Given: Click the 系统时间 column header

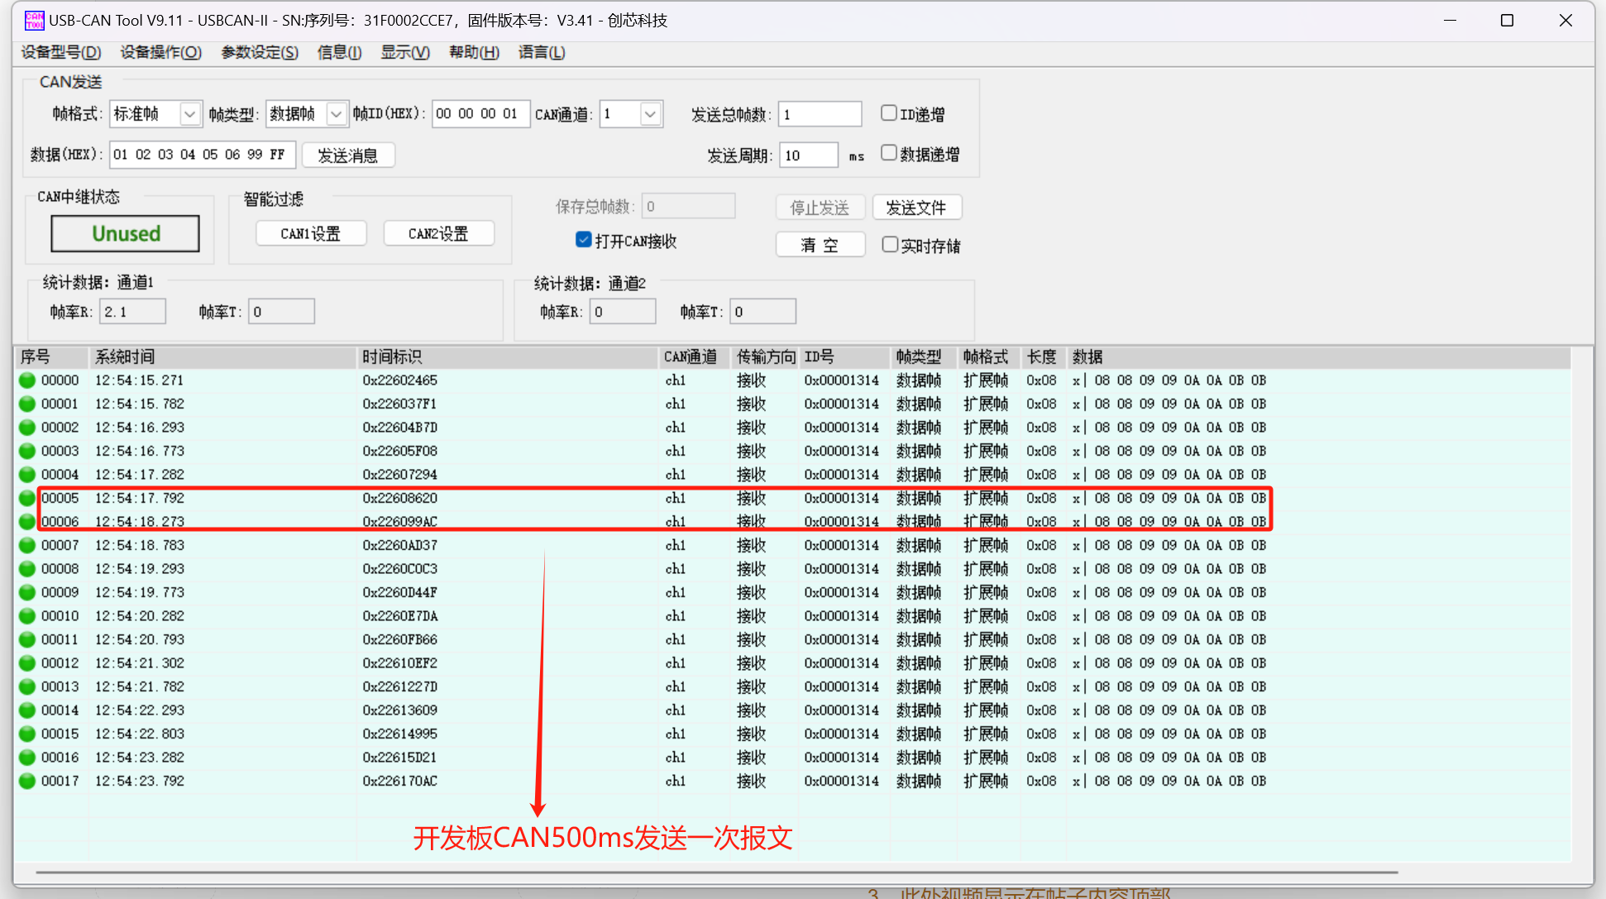Looking at the screenshot, I should pyautogui.click(x=222, y=357).
